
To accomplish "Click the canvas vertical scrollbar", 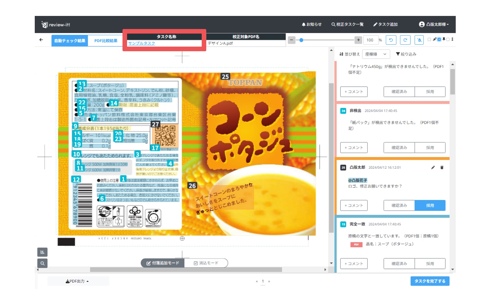I will pyautogui.click(x=331, y=158).
